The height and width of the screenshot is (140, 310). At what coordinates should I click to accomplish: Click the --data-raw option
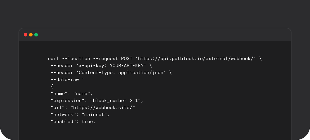tap(65, 80)
